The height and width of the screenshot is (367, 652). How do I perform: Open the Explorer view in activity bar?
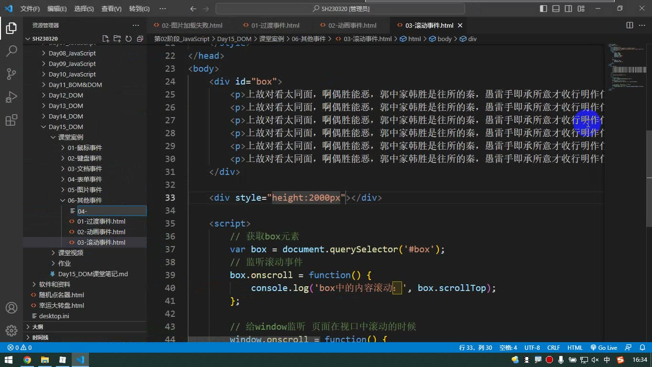click(11, 28)
